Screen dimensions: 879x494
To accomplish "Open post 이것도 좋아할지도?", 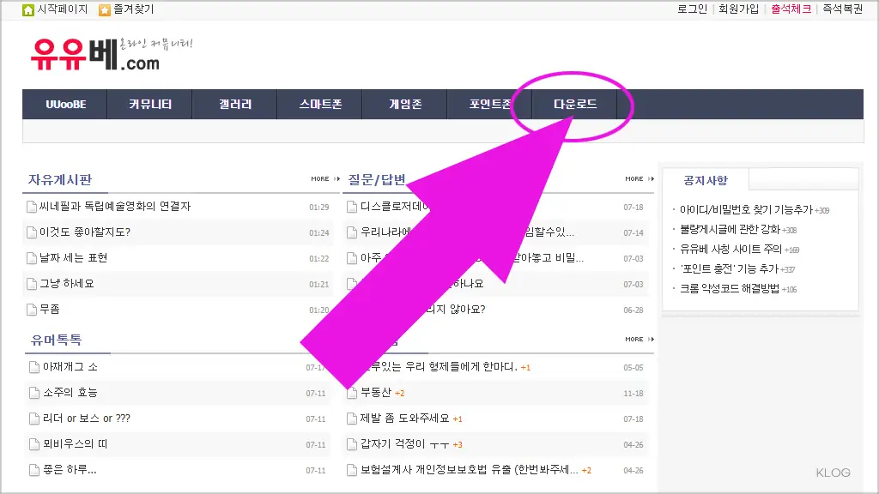I will (x=85, y=232).
